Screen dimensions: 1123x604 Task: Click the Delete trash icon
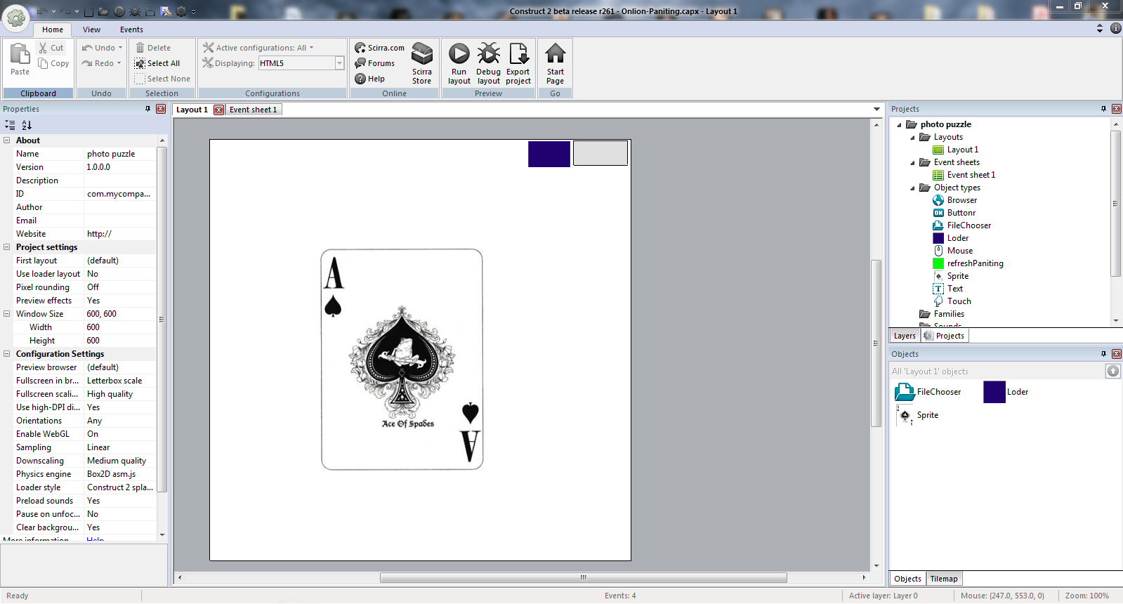140,48
